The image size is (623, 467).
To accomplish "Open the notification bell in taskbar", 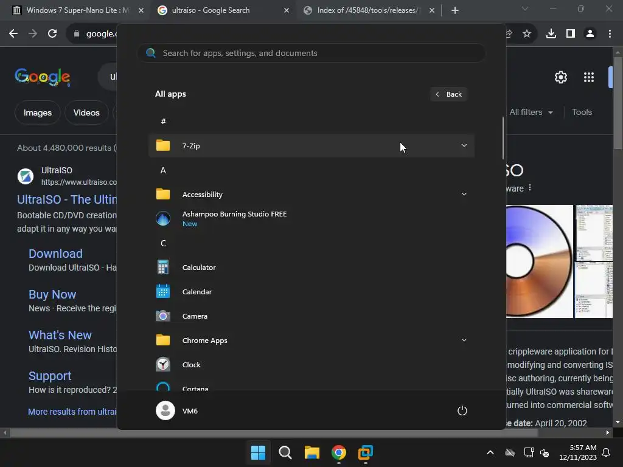I will point(607,452).
